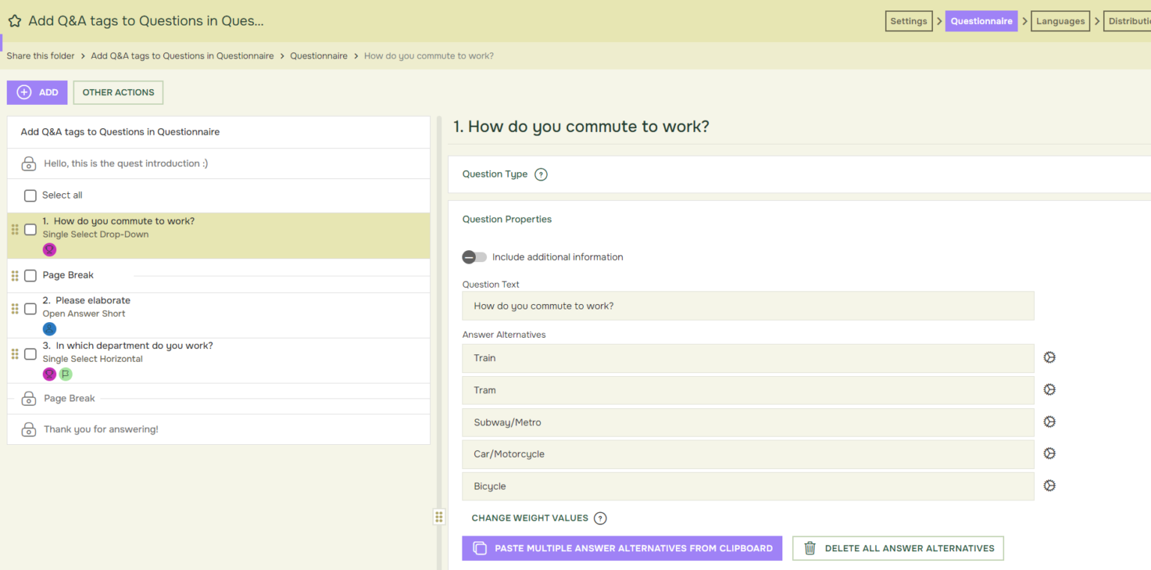Open settings gear for Train answer
Image resolution: width=1151 pixels, height=570 pixels.
click(x=1049, y=358)
